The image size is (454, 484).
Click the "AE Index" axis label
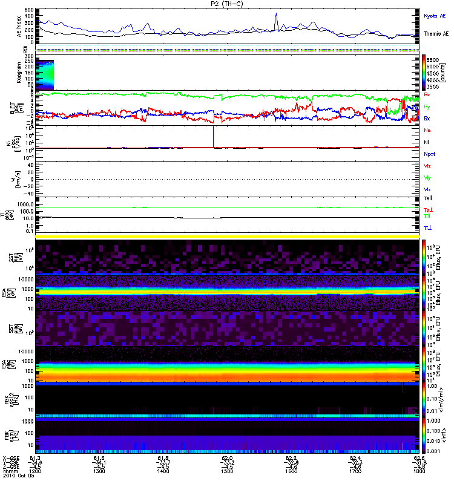pos(19,27)
